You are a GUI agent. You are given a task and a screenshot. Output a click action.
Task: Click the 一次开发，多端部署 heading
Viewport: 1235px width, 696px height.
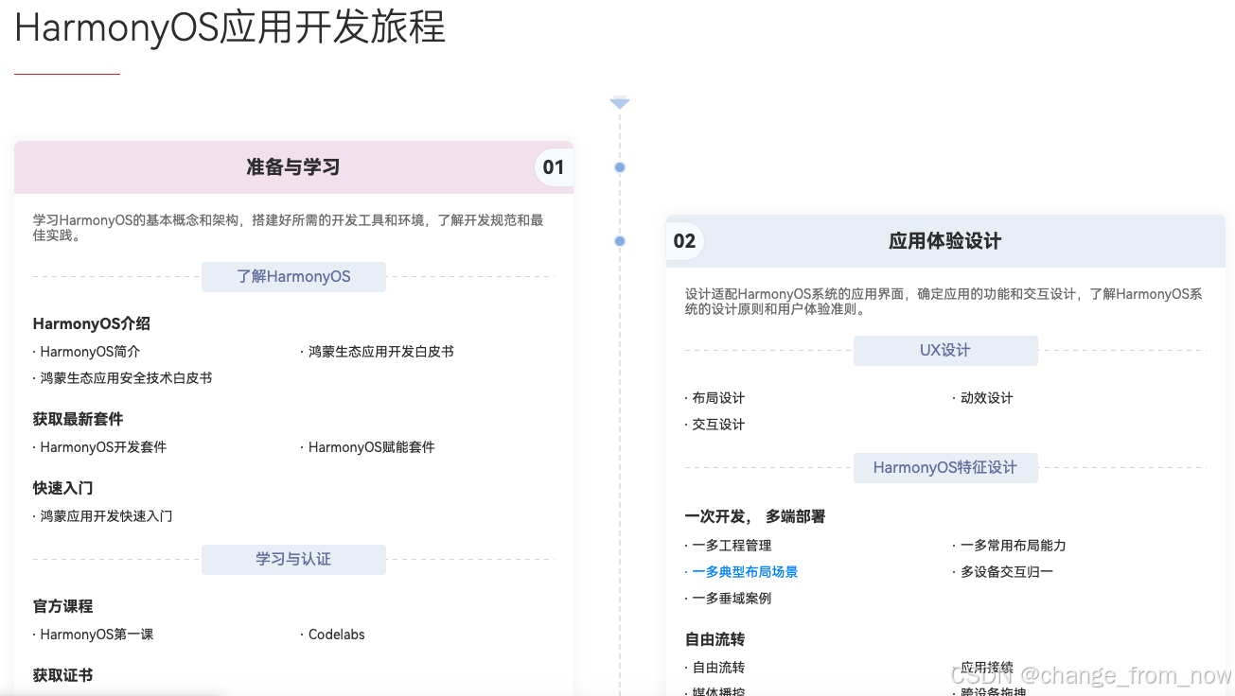[755, 516]
